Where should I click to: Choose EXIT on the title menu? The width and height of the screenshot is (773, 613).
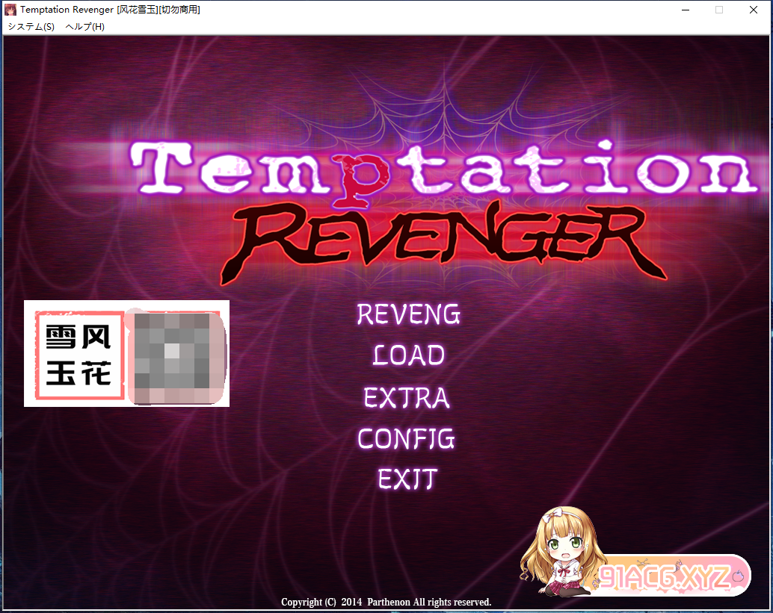click(x=407, y=479)
